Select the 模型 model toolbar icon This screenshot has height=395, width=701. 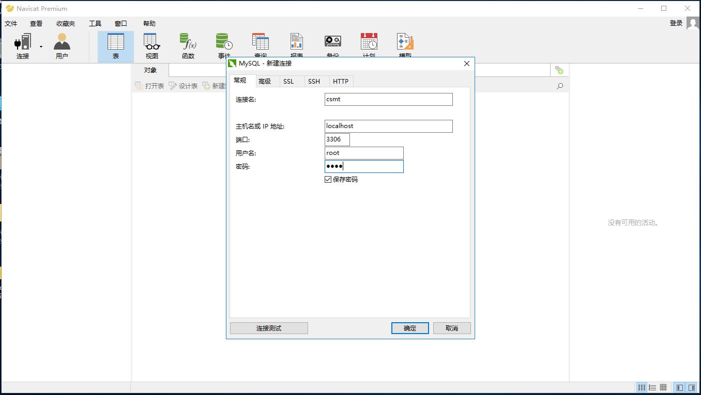pos(405,46)
